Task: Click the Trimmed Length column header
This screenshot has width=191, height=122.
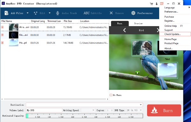Action: click(54, 21)
